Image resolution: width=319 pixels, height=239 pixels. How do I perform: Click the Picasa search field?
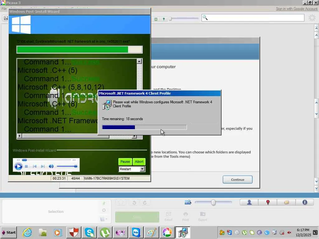(x=253, y=18)
